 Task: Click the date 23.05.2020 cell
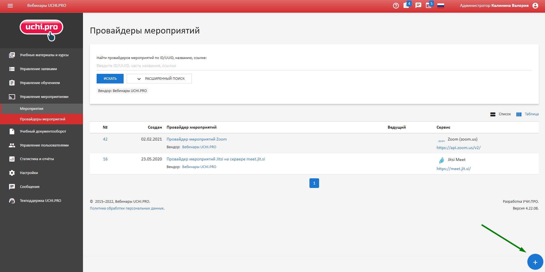coord(151,159)
